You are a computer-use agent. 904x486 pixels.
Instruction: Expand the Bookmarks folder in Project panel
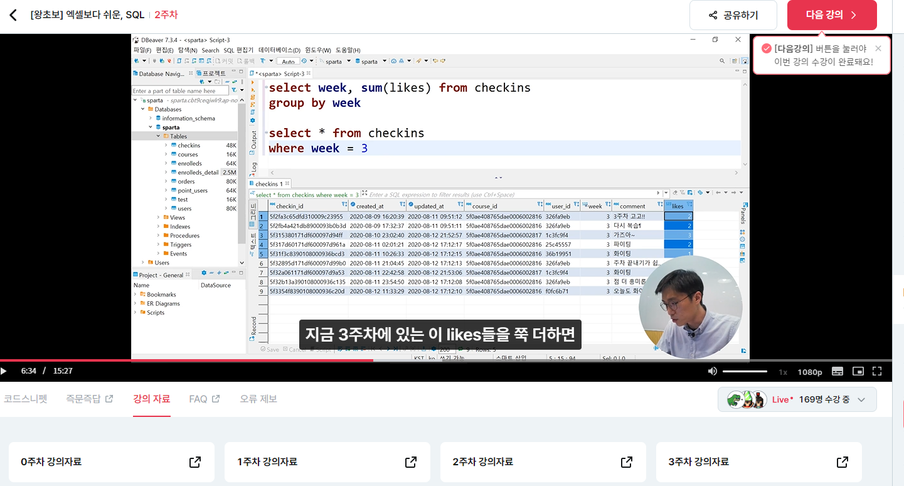coord(136,294)
